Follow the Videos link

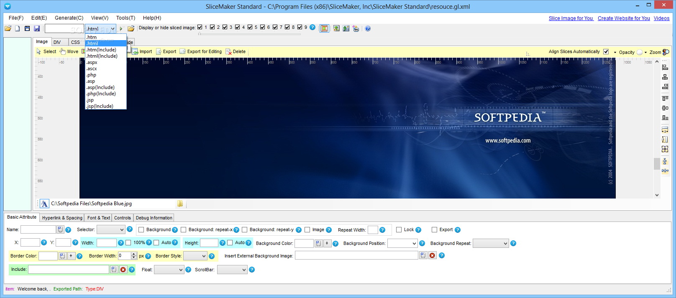point(661,18)
